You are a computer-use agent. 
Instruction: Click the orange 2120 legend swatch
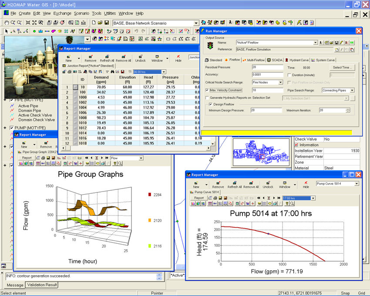tap(149, 220)
